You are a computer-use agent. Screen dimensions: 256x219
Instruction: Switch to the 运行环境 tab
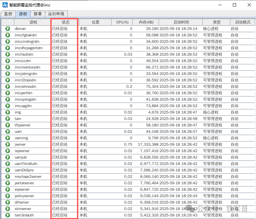56,14
